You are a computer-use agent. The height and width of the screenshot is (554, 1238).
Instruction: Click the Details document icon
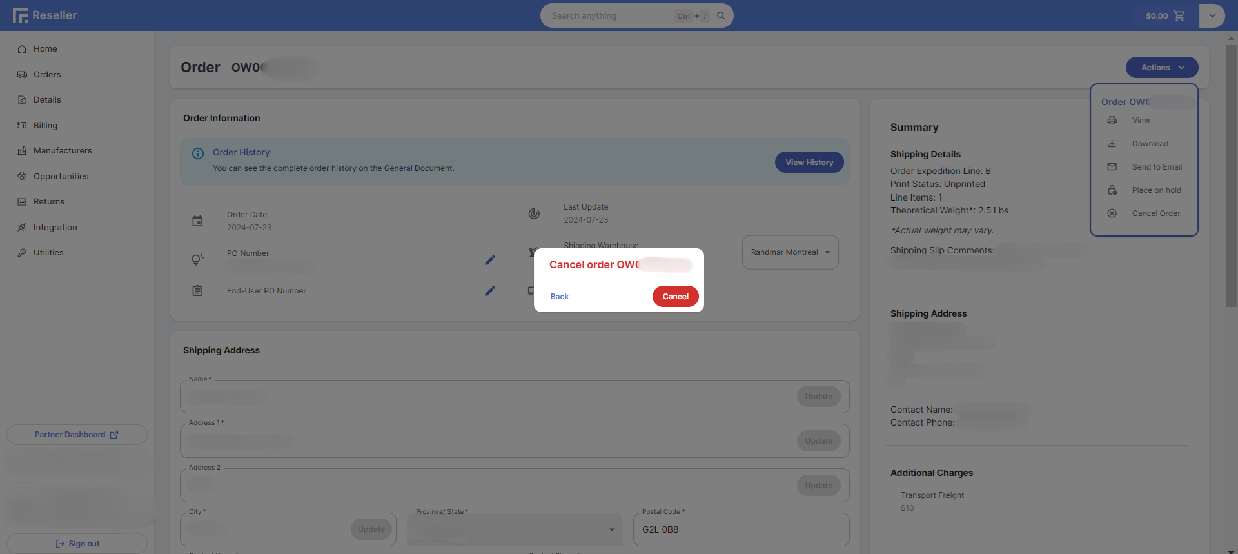[x=22, y=100]
